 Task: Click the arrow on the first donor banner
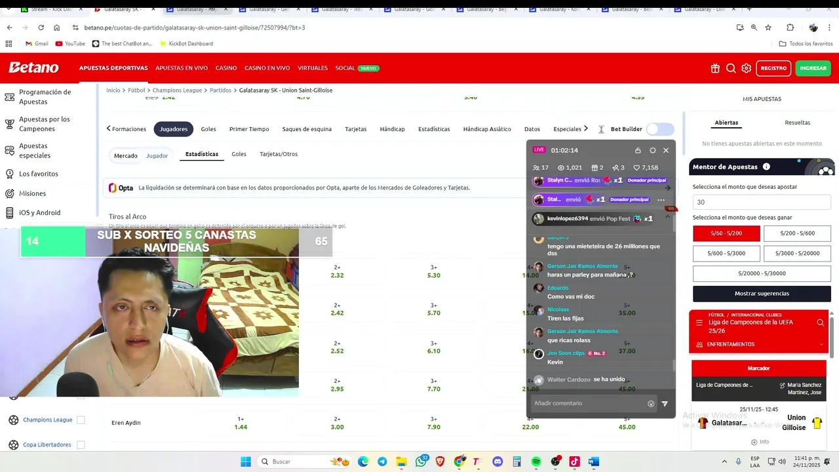pyautogui.click(x=668, y=187)
